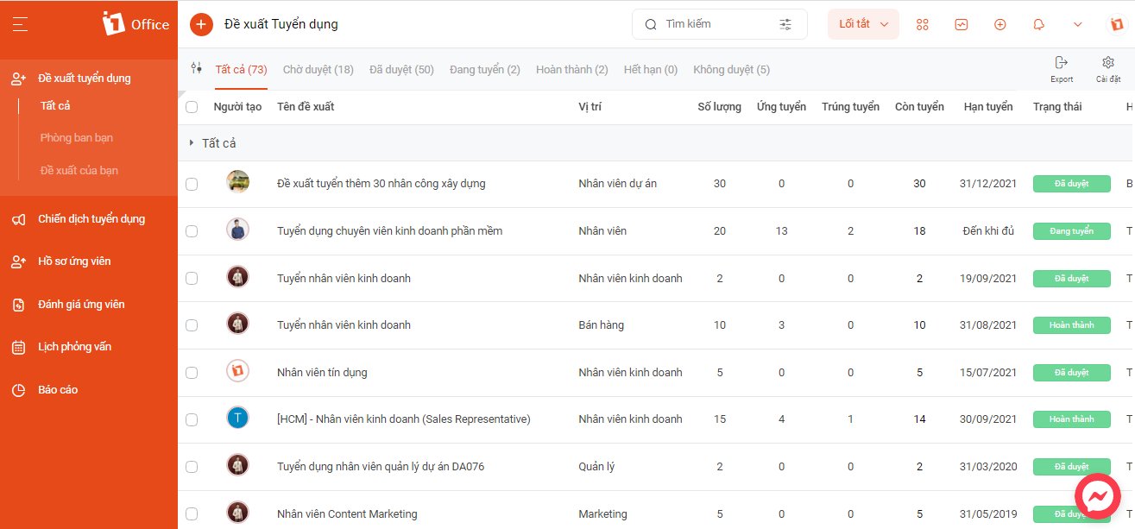Image resolution: width=1135 pixels, height=529 pixels.
Task: Select checkbox for 30 nhân công xây dựng row
Action: (x=192, y=184)
